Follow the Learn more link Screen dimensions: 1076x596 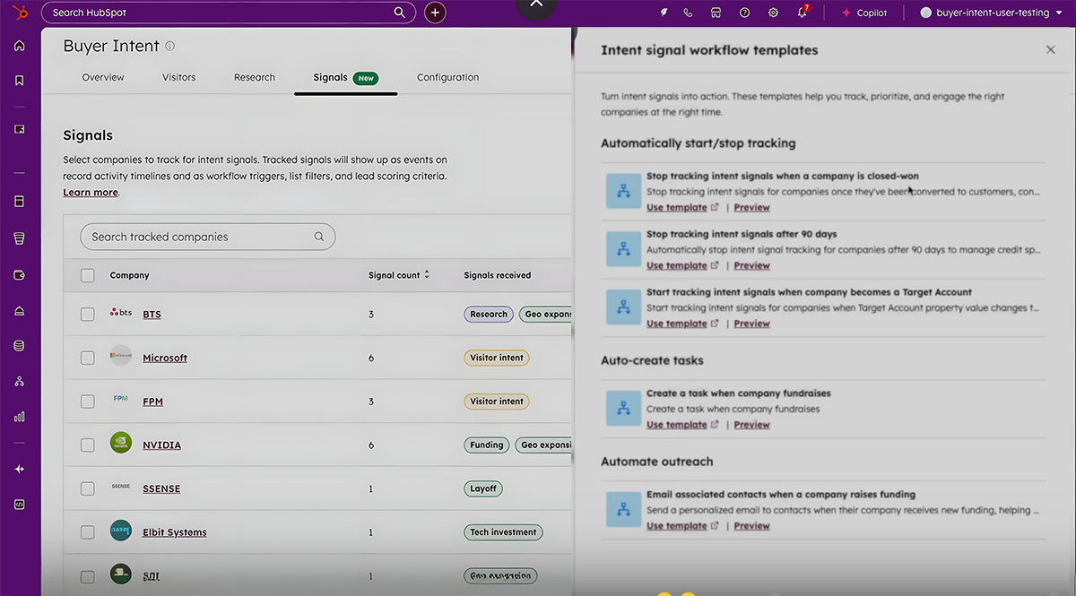click(90, 192)
